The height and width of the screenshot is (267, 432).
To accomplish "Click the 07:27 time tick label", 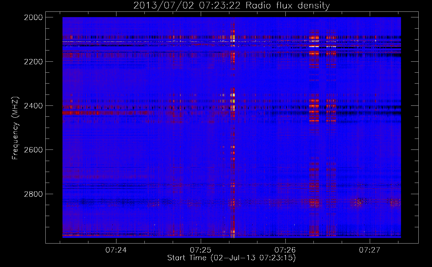I will click(370, 250).
